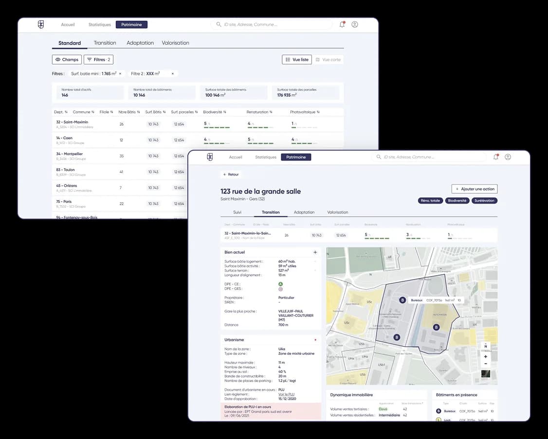Go to Accueil in the front detail window
This screenshot has height=439, width=548.
pos(236,157)
